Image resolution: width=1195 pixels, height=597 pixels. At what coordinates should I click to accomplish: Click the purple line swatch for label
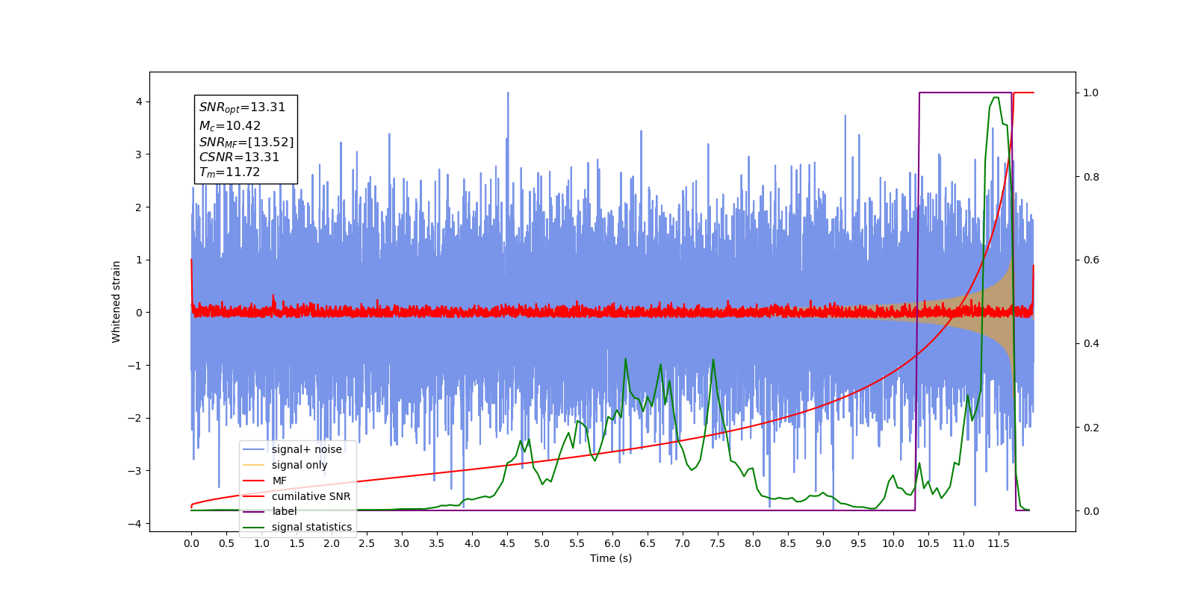pos(254,511)
